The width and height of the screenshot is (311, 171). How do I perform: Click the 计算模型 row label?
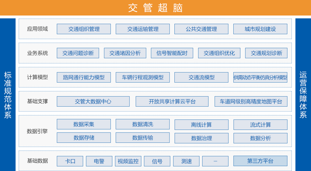[37, 77]
